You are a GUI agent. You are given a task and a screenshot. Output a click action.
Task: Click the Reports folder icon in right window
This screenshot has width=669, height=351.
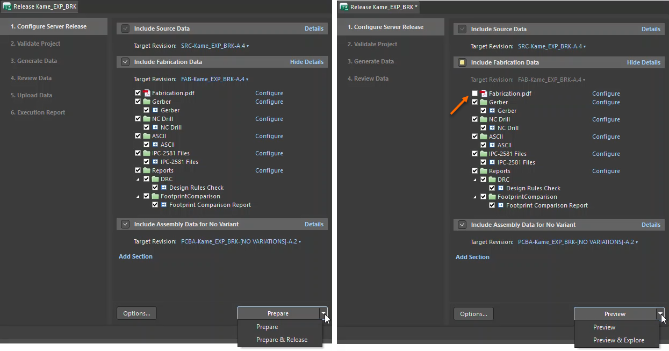(484, 171)
